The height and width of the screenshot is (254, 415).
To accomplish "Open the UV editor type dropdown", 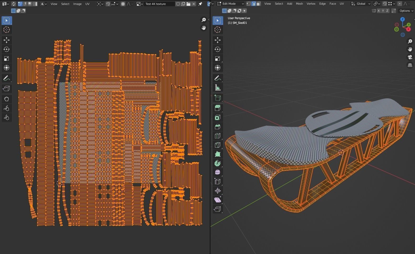I will click(x=6, y=4).
